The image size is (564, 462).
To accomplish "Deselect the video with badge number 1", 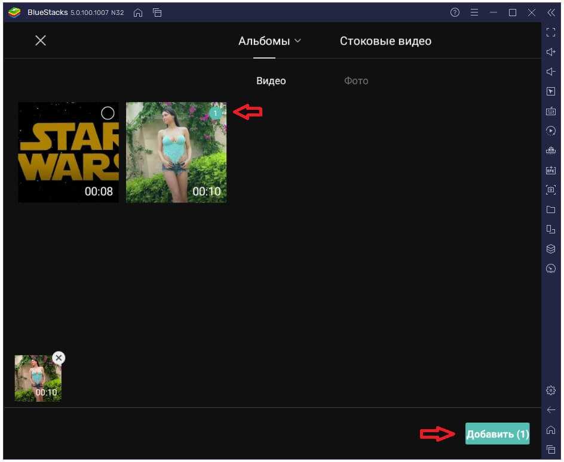I will [216, 113].
